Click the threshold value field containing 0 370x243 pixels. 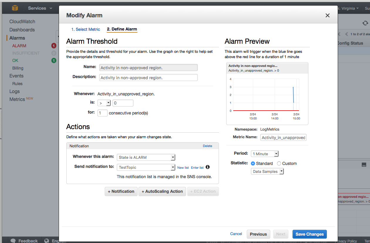pos(123,103)
